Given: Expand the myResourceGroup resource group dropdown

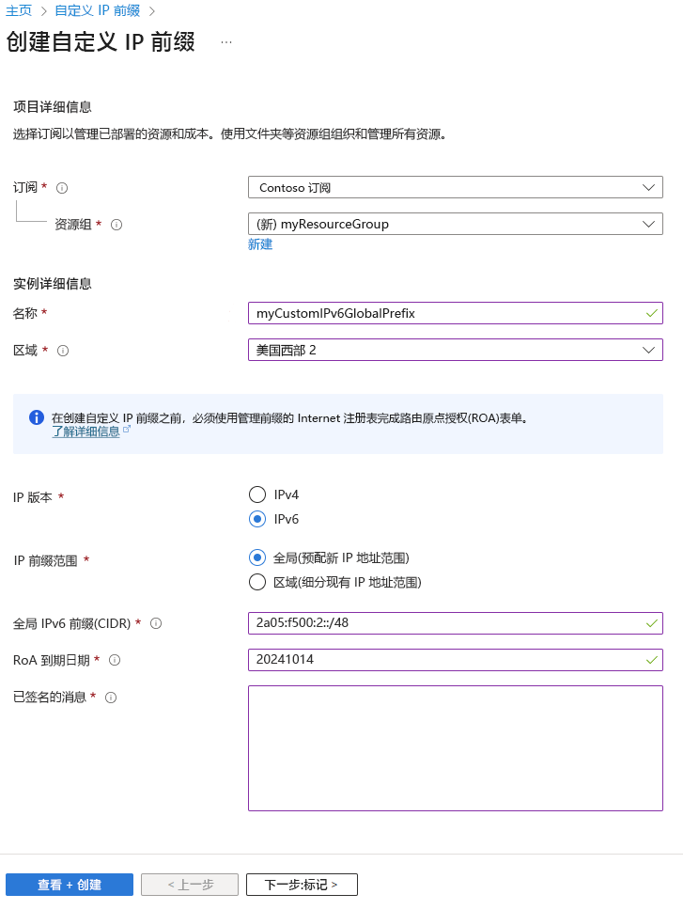Looking at the screenshot, I should (455, 224).
